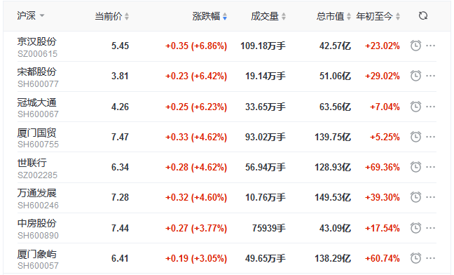Set price alert for 厦门国贸
454x275 pixels.
pyautogui.click(x=415, y=137)
